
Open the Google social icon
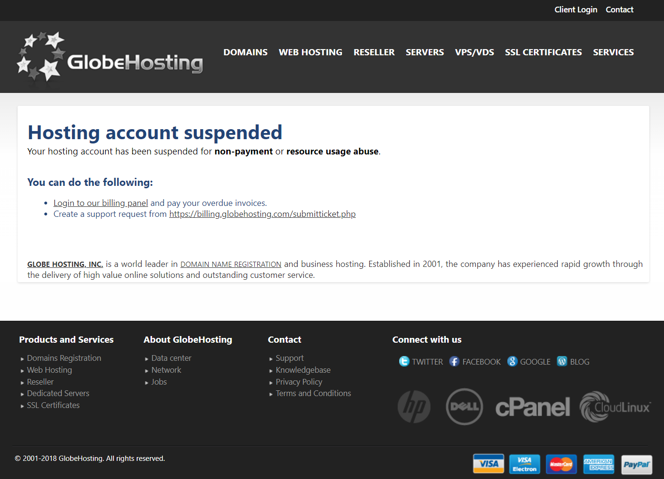pyautogui.click(x=512, y=361)
